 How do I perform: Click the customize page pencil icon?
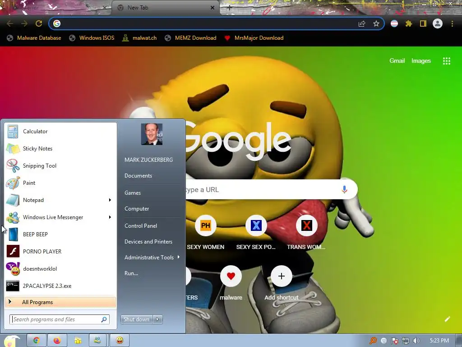click(x=447, y=319)
